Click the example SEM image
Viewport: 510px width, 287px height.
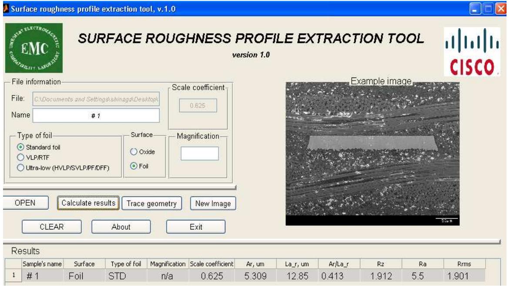tap(372, 154)
